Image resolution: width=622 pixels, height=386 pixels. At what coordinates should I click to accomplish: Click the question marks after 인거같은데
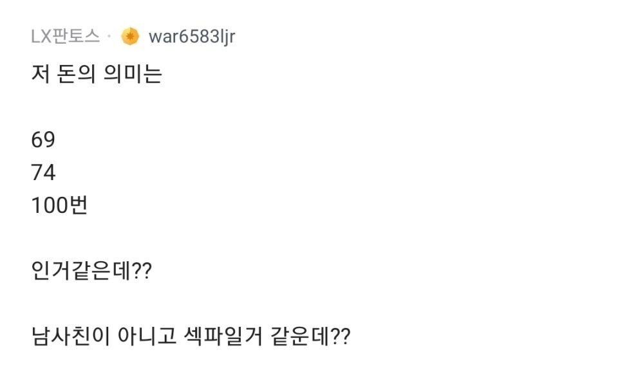point(140,271)
